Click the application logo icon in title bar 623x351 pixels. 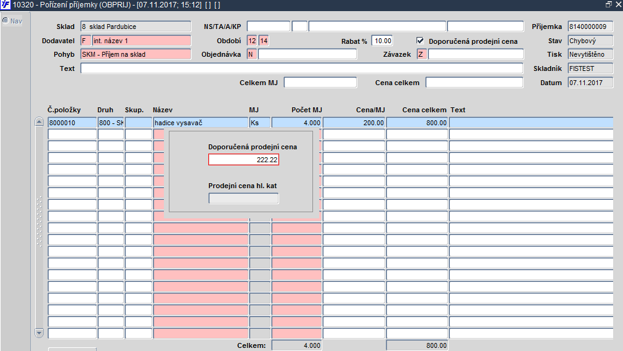pyautogui.click(x=6, y=5)
